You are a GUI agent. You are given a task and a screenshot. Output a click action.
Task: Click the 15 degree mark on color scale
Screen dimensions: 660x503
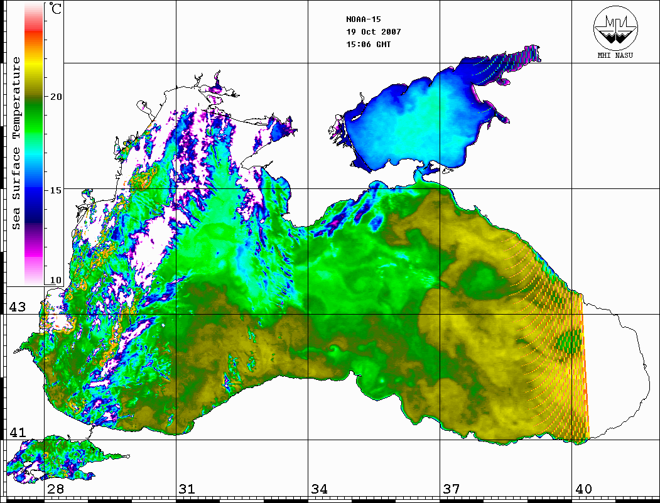pyautogui.click(x=57, y=190)
